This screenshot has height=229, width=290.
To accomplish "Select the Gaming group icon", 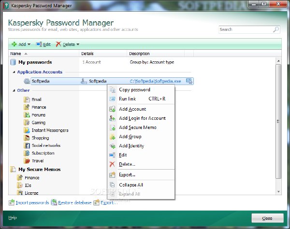I will coord(27,123).
